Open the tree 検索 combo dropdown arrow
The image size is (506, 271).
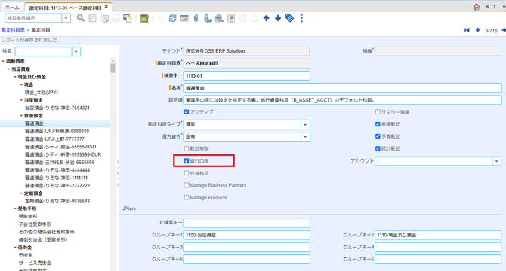click(76, 51)
